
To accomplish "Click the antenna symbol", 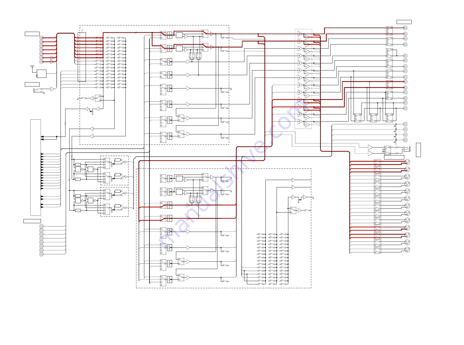I will (32, 67).
